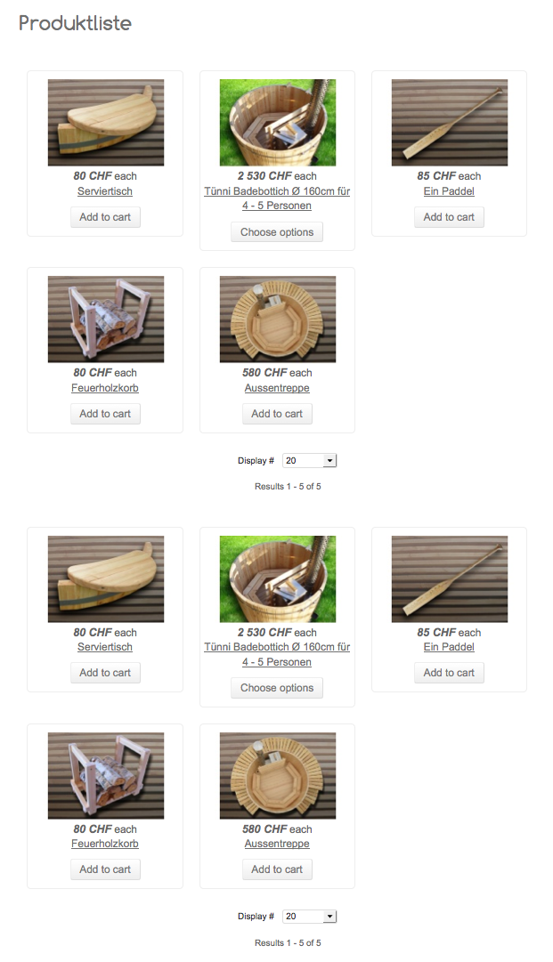Click top Choose options for Tünni Badebottich
Image resolution: width=553 pixels, height=962 pixels.
pos(277,232)
